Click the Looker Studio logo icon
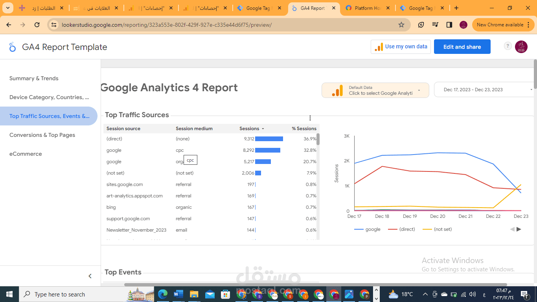Viewport: 537px width, 302px height. [13, 47]
